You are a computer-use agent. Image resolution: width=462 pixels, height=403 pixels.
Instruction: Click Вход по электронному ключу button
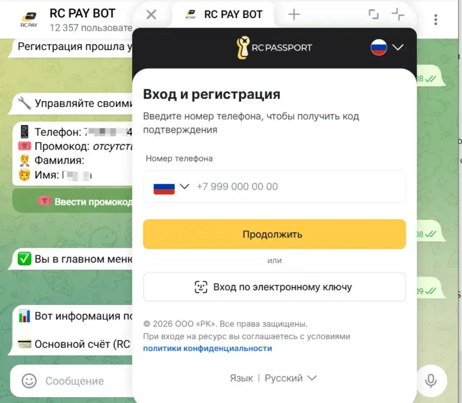[x=274, y=287]
